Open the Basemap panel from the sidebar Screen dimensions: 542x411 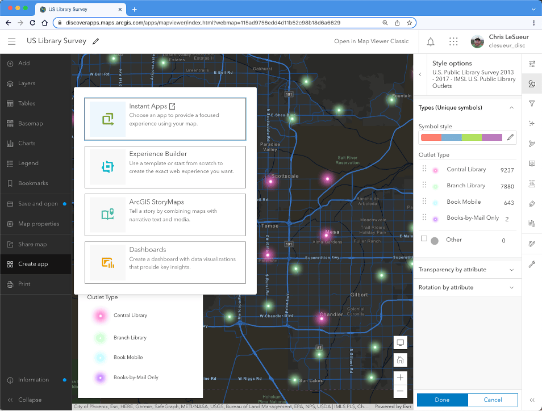[x=30, y=123]
